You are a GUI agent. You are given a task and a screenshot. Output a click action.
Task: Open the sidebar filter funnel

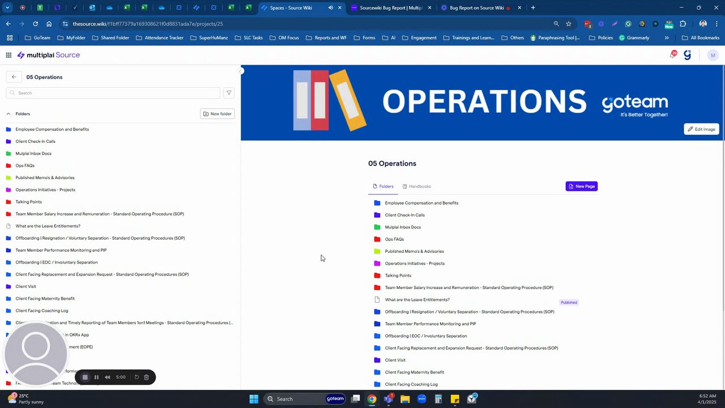tap(229, 93)
